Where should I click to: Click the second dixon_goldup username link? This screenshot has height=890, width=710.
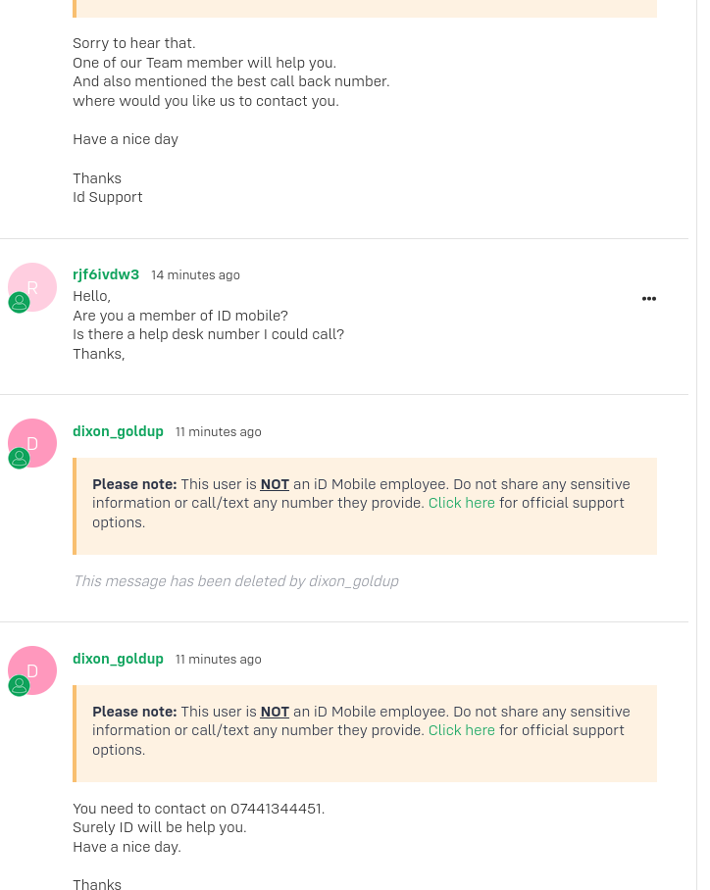click(118, 659)
